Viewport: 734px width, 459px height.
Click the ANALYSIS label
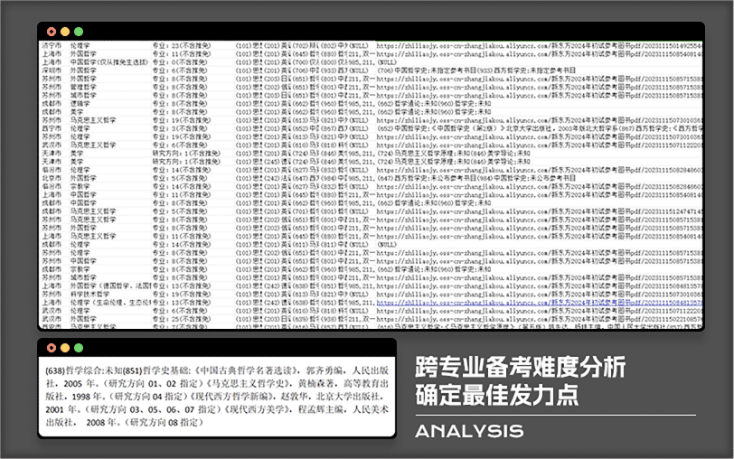click(468, 430)
